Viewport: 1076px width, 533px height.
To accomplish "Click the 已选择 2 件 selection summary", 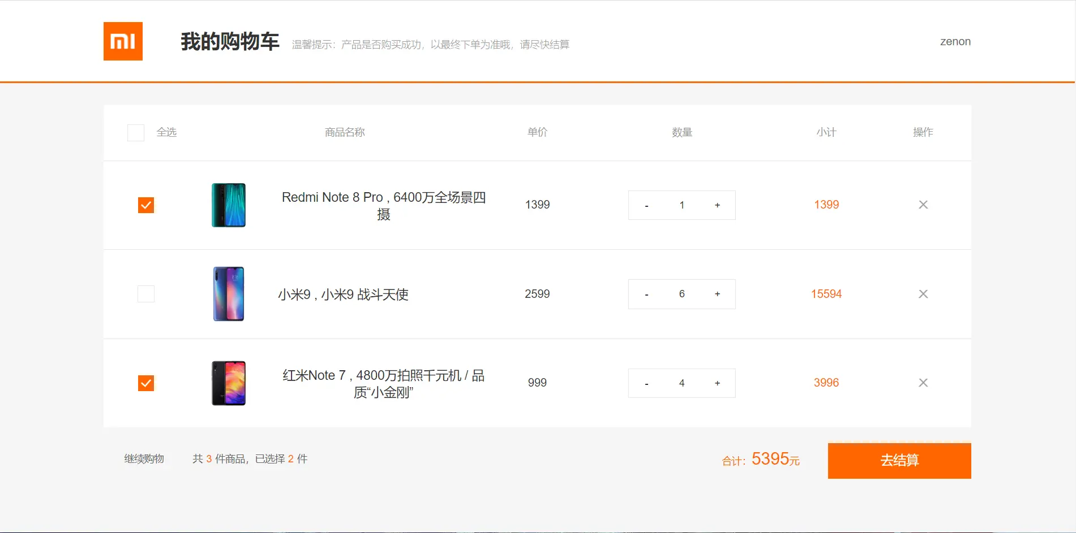I will click(x=281, y=459).
